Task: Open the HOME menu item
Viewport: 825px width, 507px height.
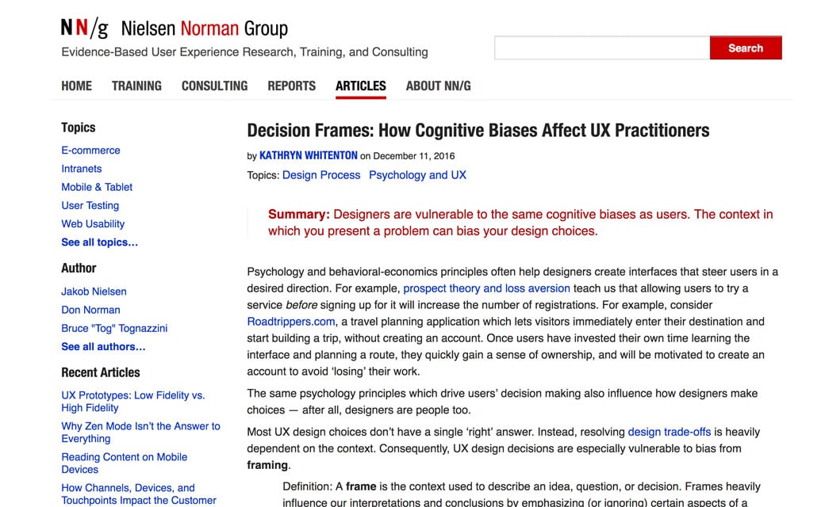Action: click(x=77, y=86)
